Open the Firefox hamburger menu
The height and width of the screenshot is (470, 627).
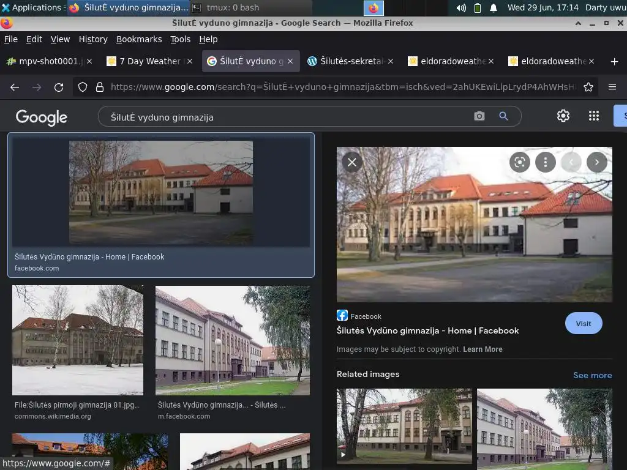(612, 87)
